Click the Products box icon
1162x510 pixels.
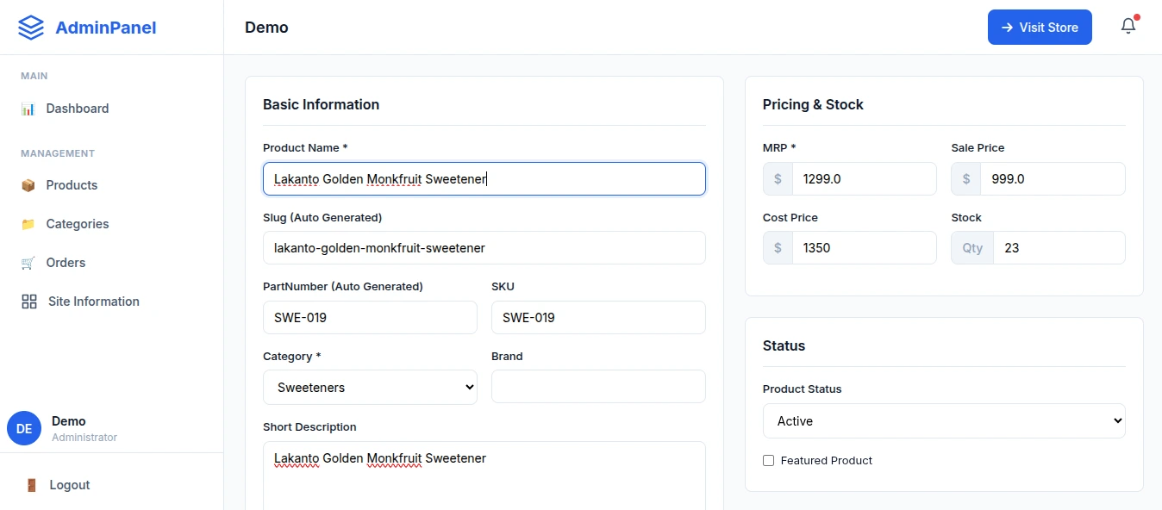coord(28,185)
